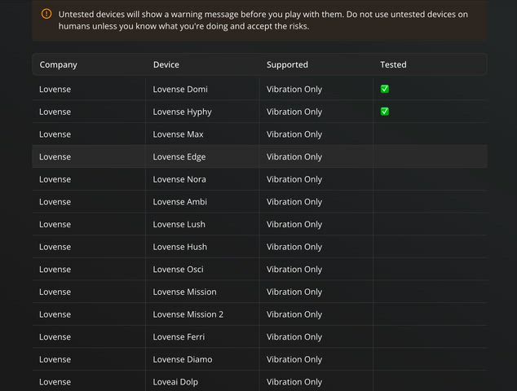The width and height of the screenshot is (517, 391).
Task: Select the Lovense Edge device name
Action: (x=179, y=156)
